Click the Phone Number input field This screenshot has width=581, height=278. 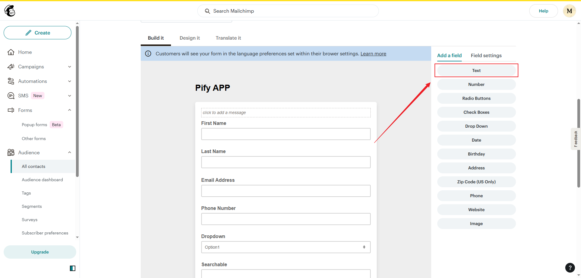point(286,219)
